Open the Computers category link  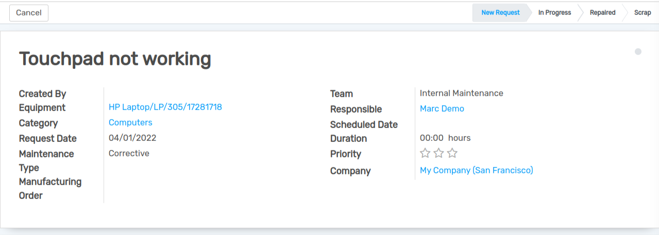(x=130, y=122)
